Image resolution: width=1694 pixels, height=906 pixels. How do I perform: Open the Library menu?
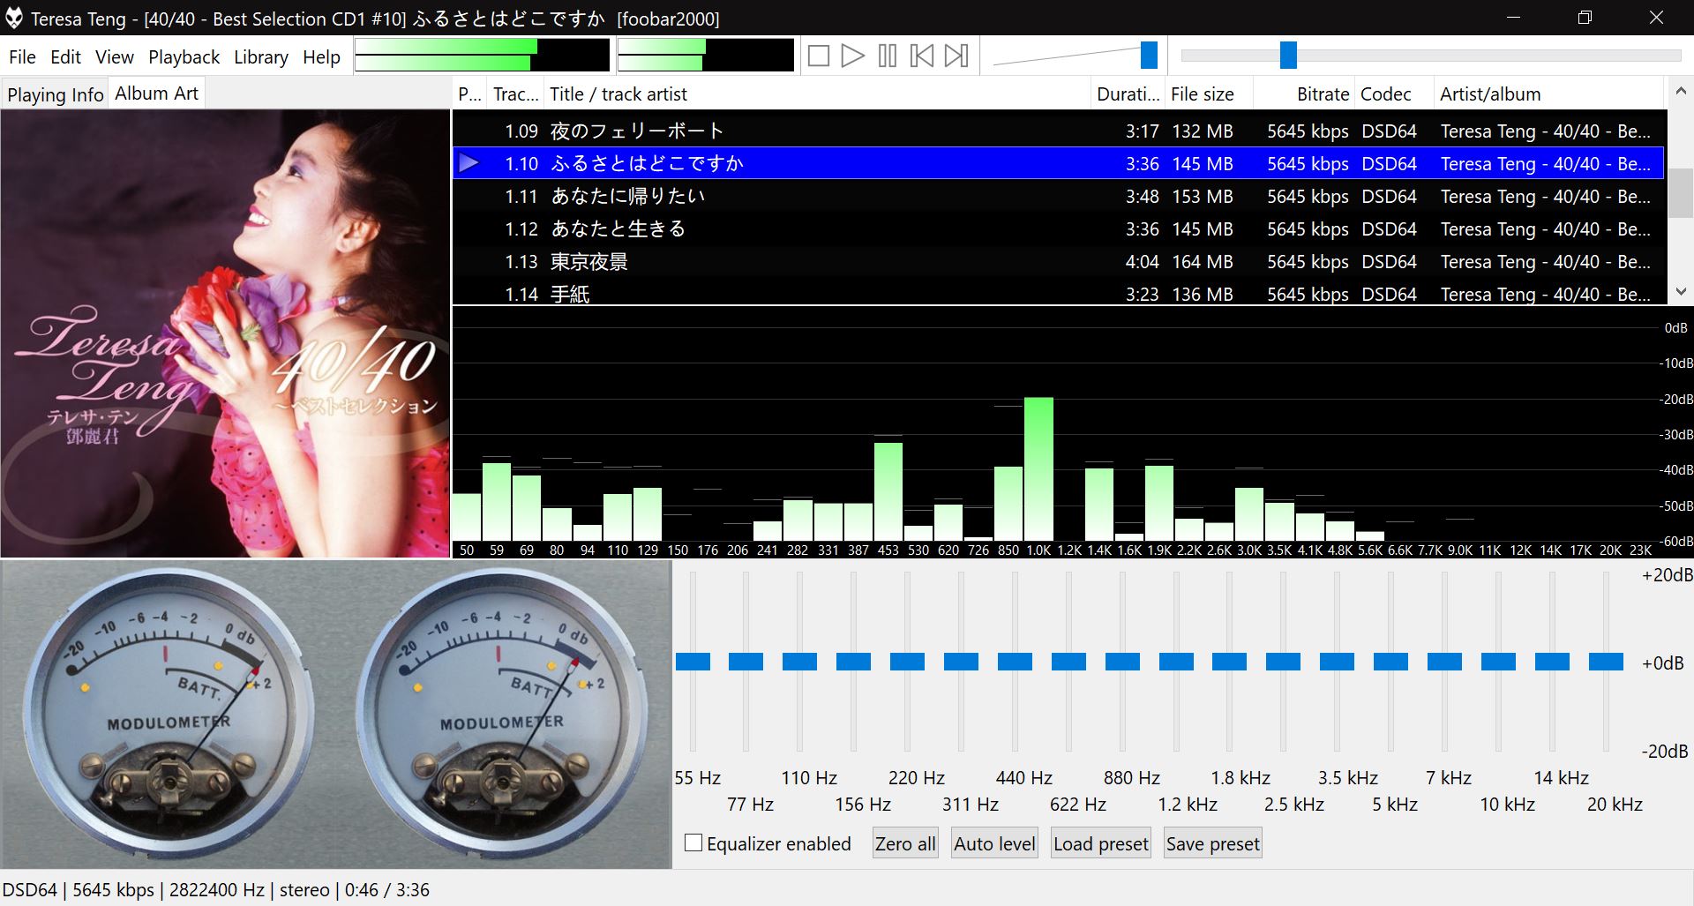(x=260, y=57)
